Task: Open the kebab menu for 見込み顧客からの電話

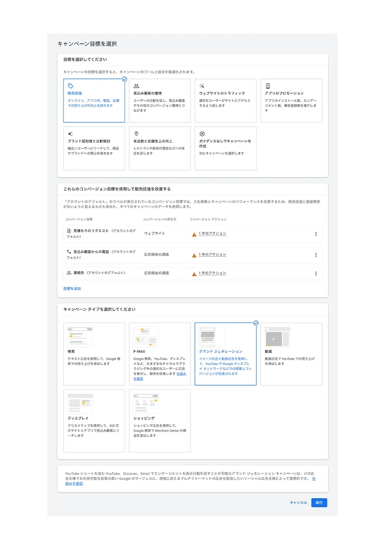Action: [x=316, y=254]
